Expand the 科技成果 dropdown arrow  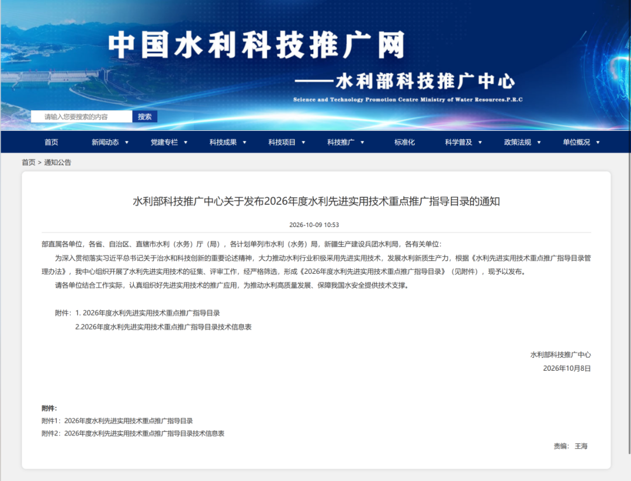(244, 142)
